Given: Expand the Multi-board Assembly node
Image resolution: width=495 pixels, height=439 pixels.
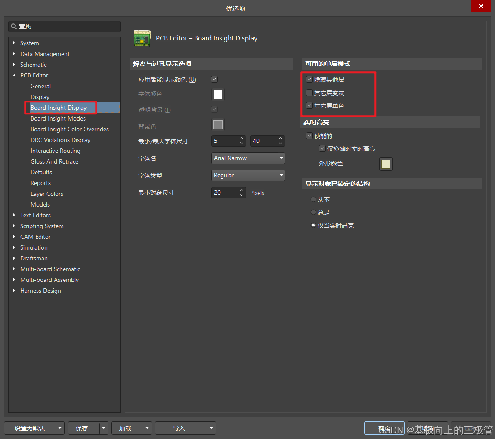Looking at the screenshot, I should point(14,279).
